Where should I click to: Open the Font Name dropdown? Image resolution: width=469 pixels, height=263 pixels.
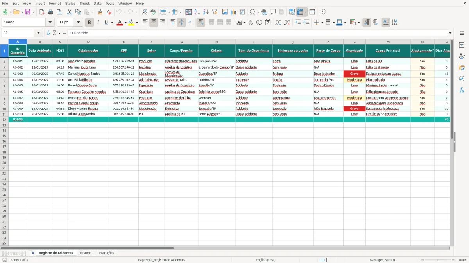pos(50,23)
